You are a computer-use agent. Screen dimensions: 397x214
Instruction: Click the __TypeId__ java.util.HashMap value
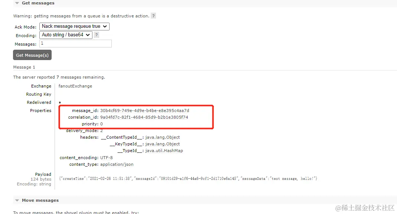(164, 151)
